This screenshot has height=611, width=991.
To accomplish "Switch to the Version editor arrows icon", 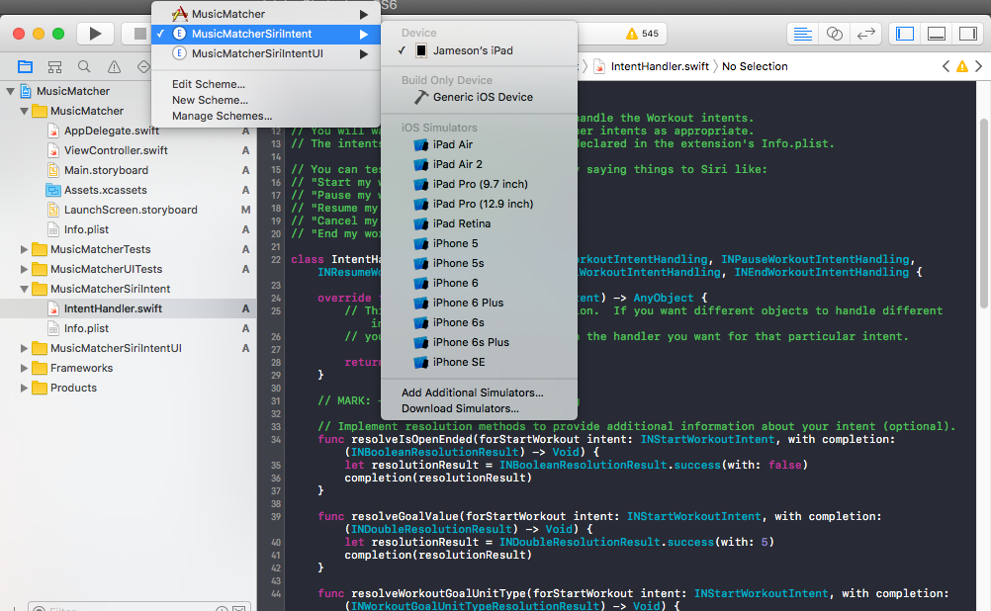I will (x=866, y=34).
